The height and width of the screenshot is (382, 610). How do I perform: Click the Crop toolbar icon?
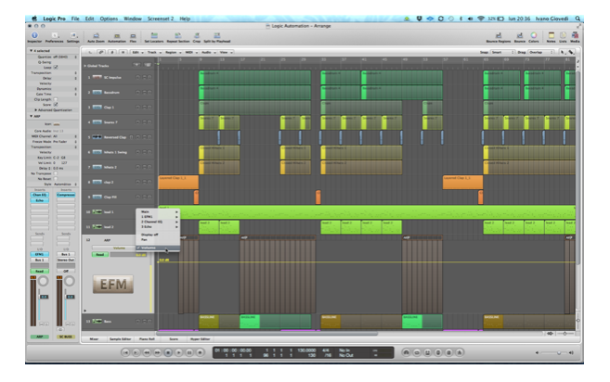(x=197, y=35)
